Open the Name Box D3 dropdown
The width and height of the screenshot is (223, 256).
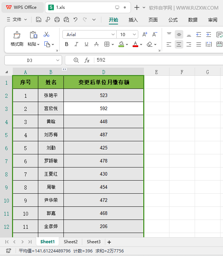[58, 60]
